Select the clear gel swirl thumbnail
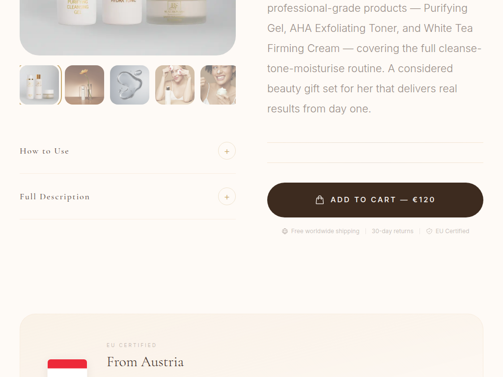 (130, 85)
